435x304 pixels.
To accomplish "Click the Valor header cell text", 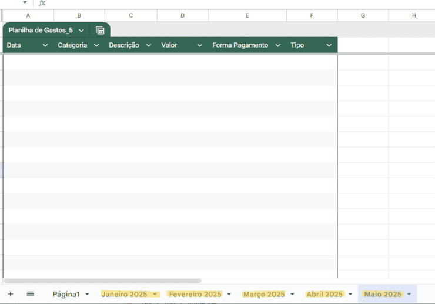I will [169, 45].
